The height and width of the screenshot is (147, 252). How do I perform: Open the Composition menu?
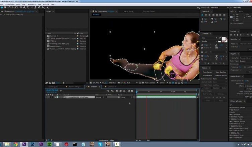pyautogui.click(x=10, y=4)
